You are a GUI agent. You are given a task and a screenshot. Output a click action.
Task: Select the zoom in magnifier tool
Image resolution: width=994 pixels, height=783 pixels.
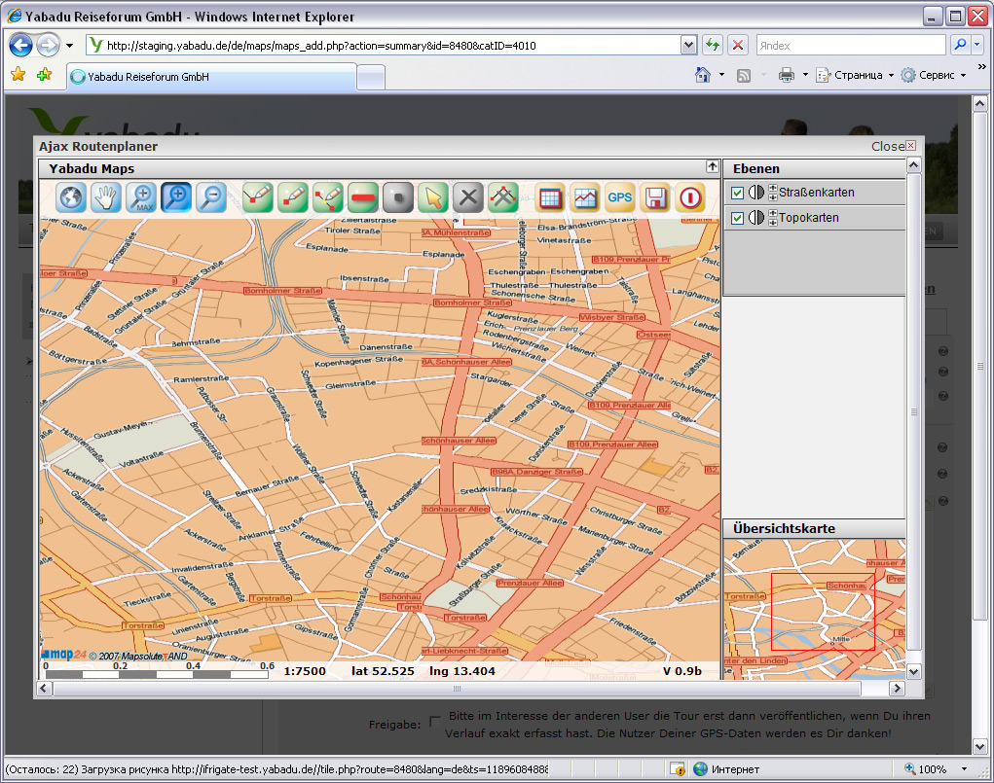tap(176, 197)
